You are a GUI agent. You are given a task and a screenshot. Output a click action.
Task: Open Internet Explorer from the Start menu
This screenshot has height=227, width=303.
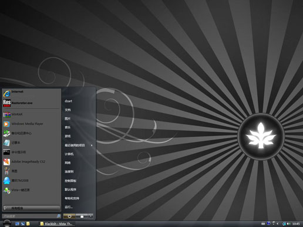click(x=31, y=93)
